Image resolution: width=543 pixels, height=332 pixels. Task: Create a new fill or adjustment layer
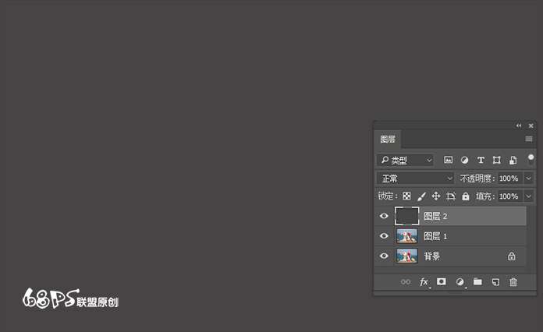point(460,281)
